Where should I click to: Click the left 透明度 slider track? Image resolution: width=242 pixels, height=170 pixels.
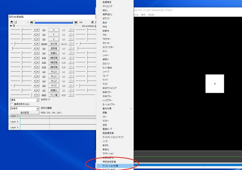tap(21, 49)
